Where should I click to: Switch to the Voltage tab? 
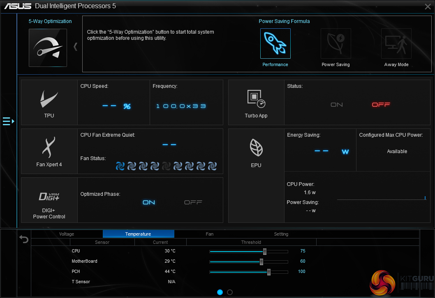click(x=67, y=234)
